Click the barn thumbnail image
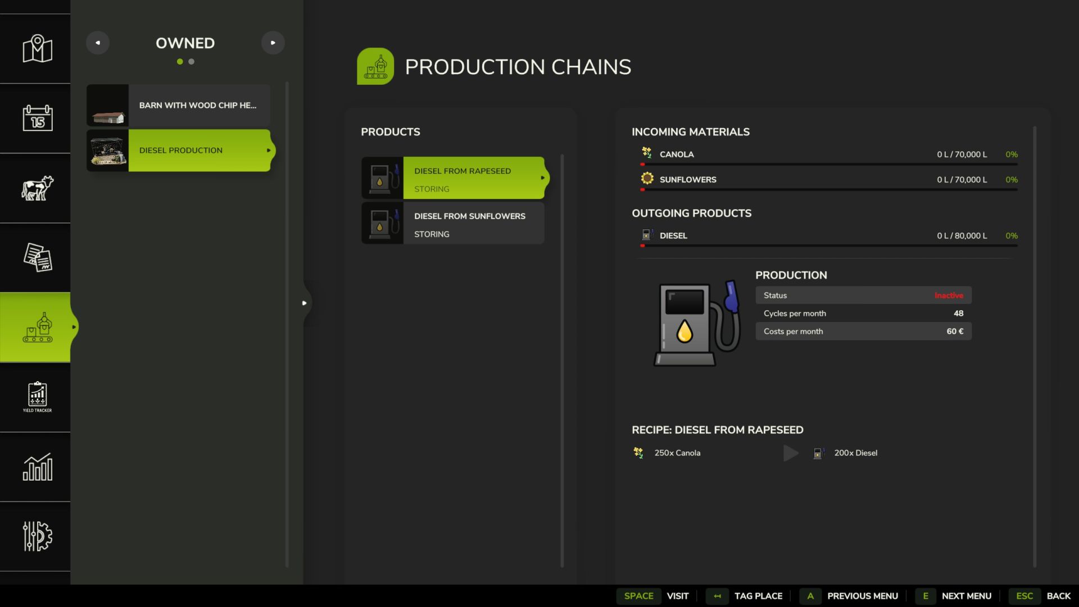 click(x=107, y=105)
